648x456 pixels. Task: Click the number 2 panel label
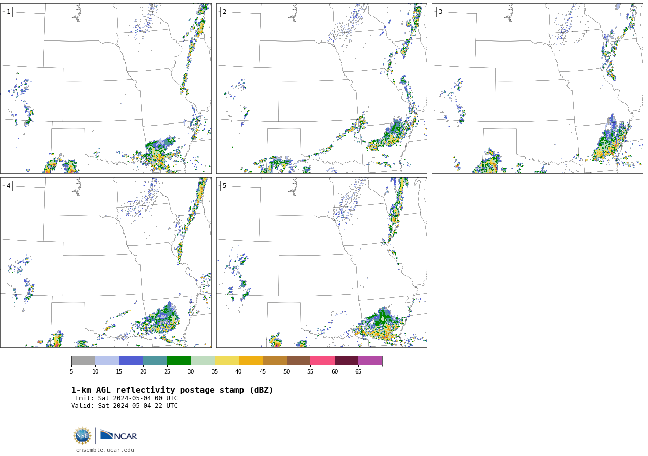click(224, 12)
